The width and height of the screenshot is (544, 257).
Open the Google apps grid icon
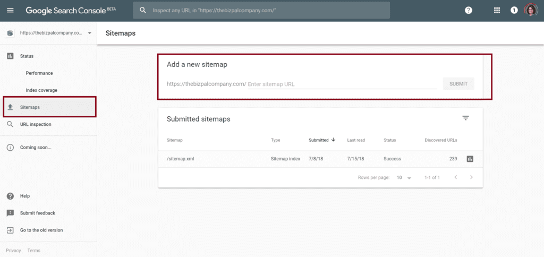tap(497, 11)
